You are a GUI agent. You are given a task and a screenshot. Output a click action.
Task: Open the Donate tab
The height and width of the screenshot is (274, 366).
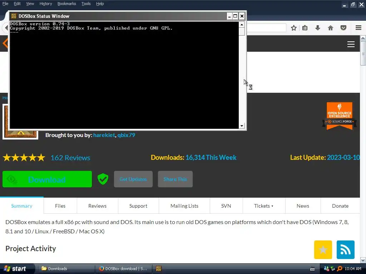[x=340, y=206]
